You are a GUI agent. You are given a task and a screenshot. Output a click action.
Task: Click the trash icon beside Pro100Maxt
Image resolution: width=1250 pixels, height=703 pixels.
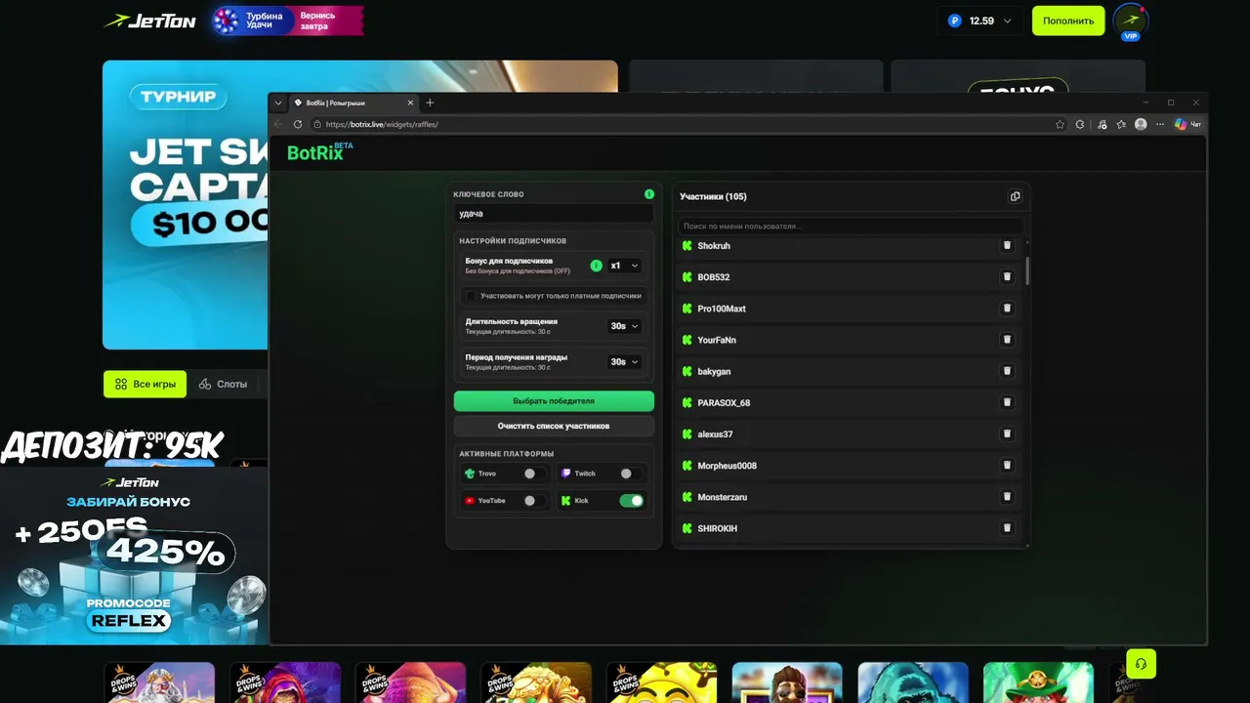1007,309
